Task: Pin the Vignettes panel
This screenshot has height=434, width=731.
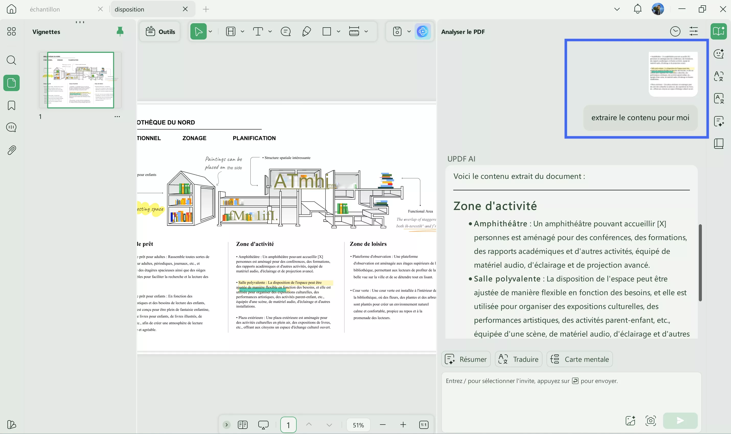Action: click(x=120, y=32)
